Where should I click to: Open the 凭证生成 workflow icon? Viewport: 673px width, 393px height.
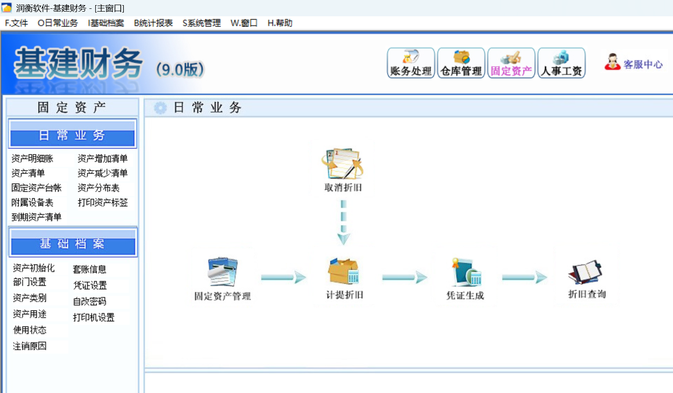coord(465,279)
